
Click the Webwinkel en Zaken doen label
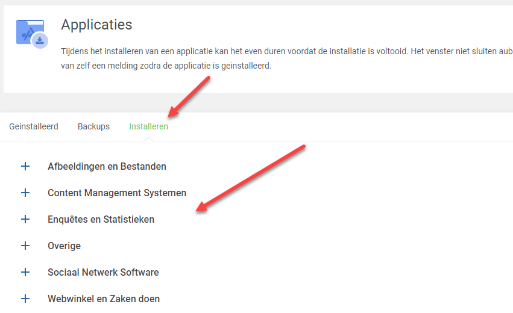104,299
